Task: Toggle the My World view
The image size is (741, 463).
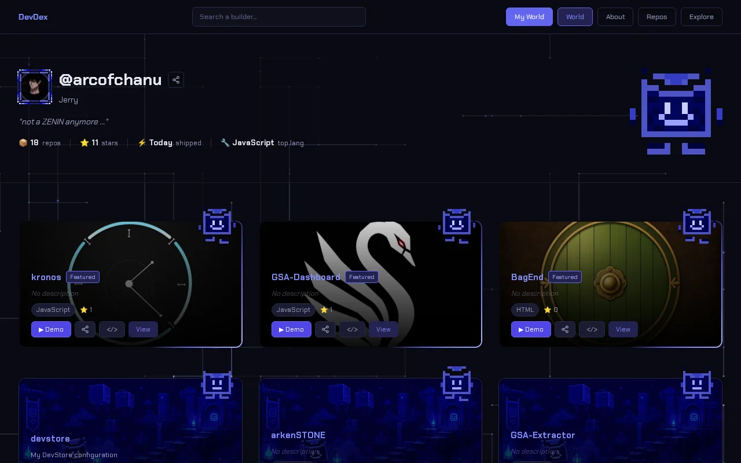Action: (x=529, y=17)
